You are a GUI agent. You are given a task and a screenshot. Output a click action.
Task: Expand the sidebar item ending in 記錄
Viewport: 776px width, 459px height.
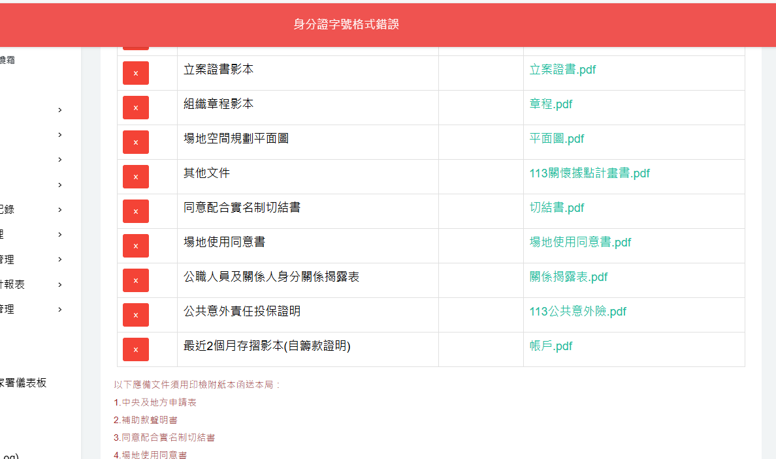[59, 210]
